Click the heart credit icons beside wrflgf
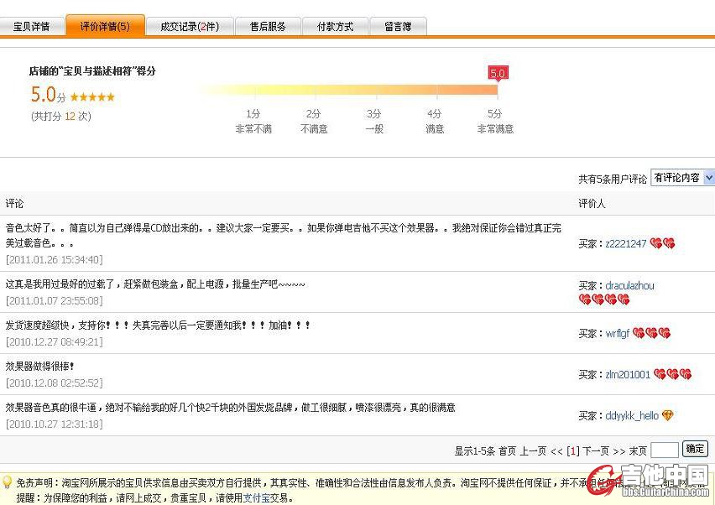Image resolution: width=715 pixels, height=505 pixels. click(651, 333)
